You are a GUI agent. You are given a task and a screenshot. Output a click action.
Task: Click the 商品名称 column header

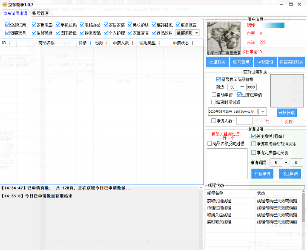point(46,43)
